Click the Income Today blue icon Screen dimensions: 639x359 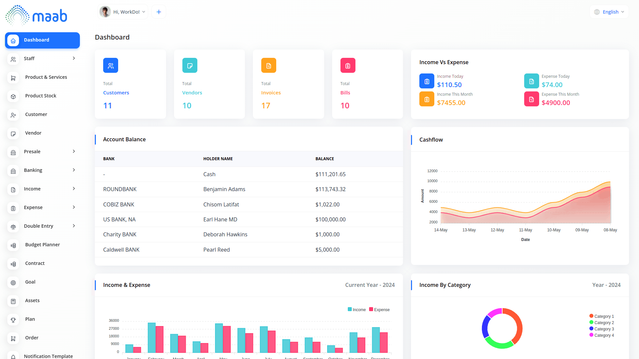point(427,81)
